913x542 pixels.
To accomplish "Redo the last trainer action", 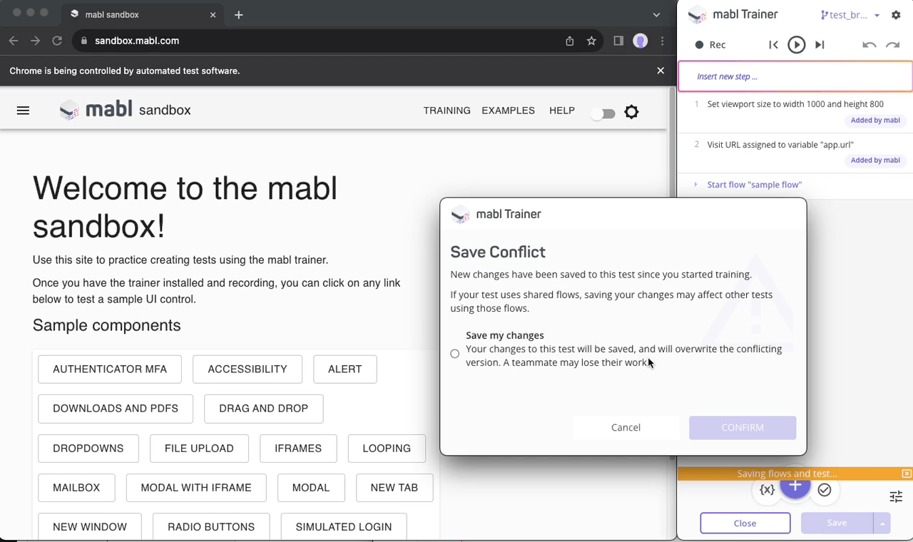I will (x=893, y=45).
